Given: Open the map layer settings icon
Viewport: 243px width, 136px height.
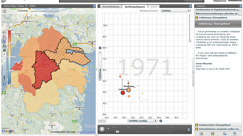Looking at the screenshot, I should (x=4, y=11).
